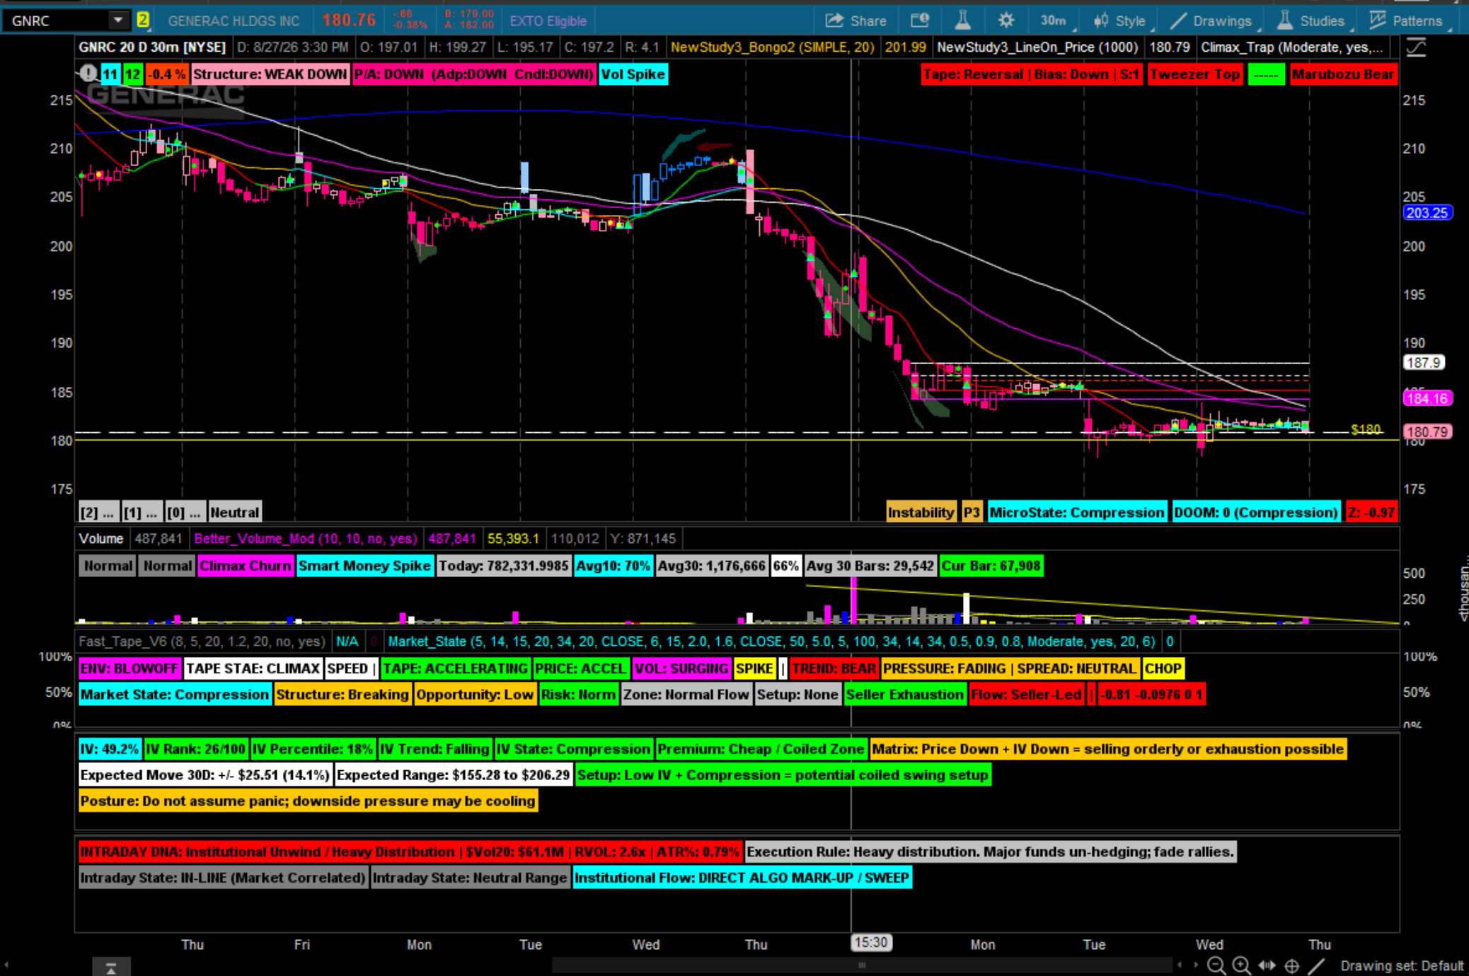Viewport: 1469px width, 976px height.
Task: Click the Expected Range: $155.28 to $206.29 label
Action: click(453, 775)
